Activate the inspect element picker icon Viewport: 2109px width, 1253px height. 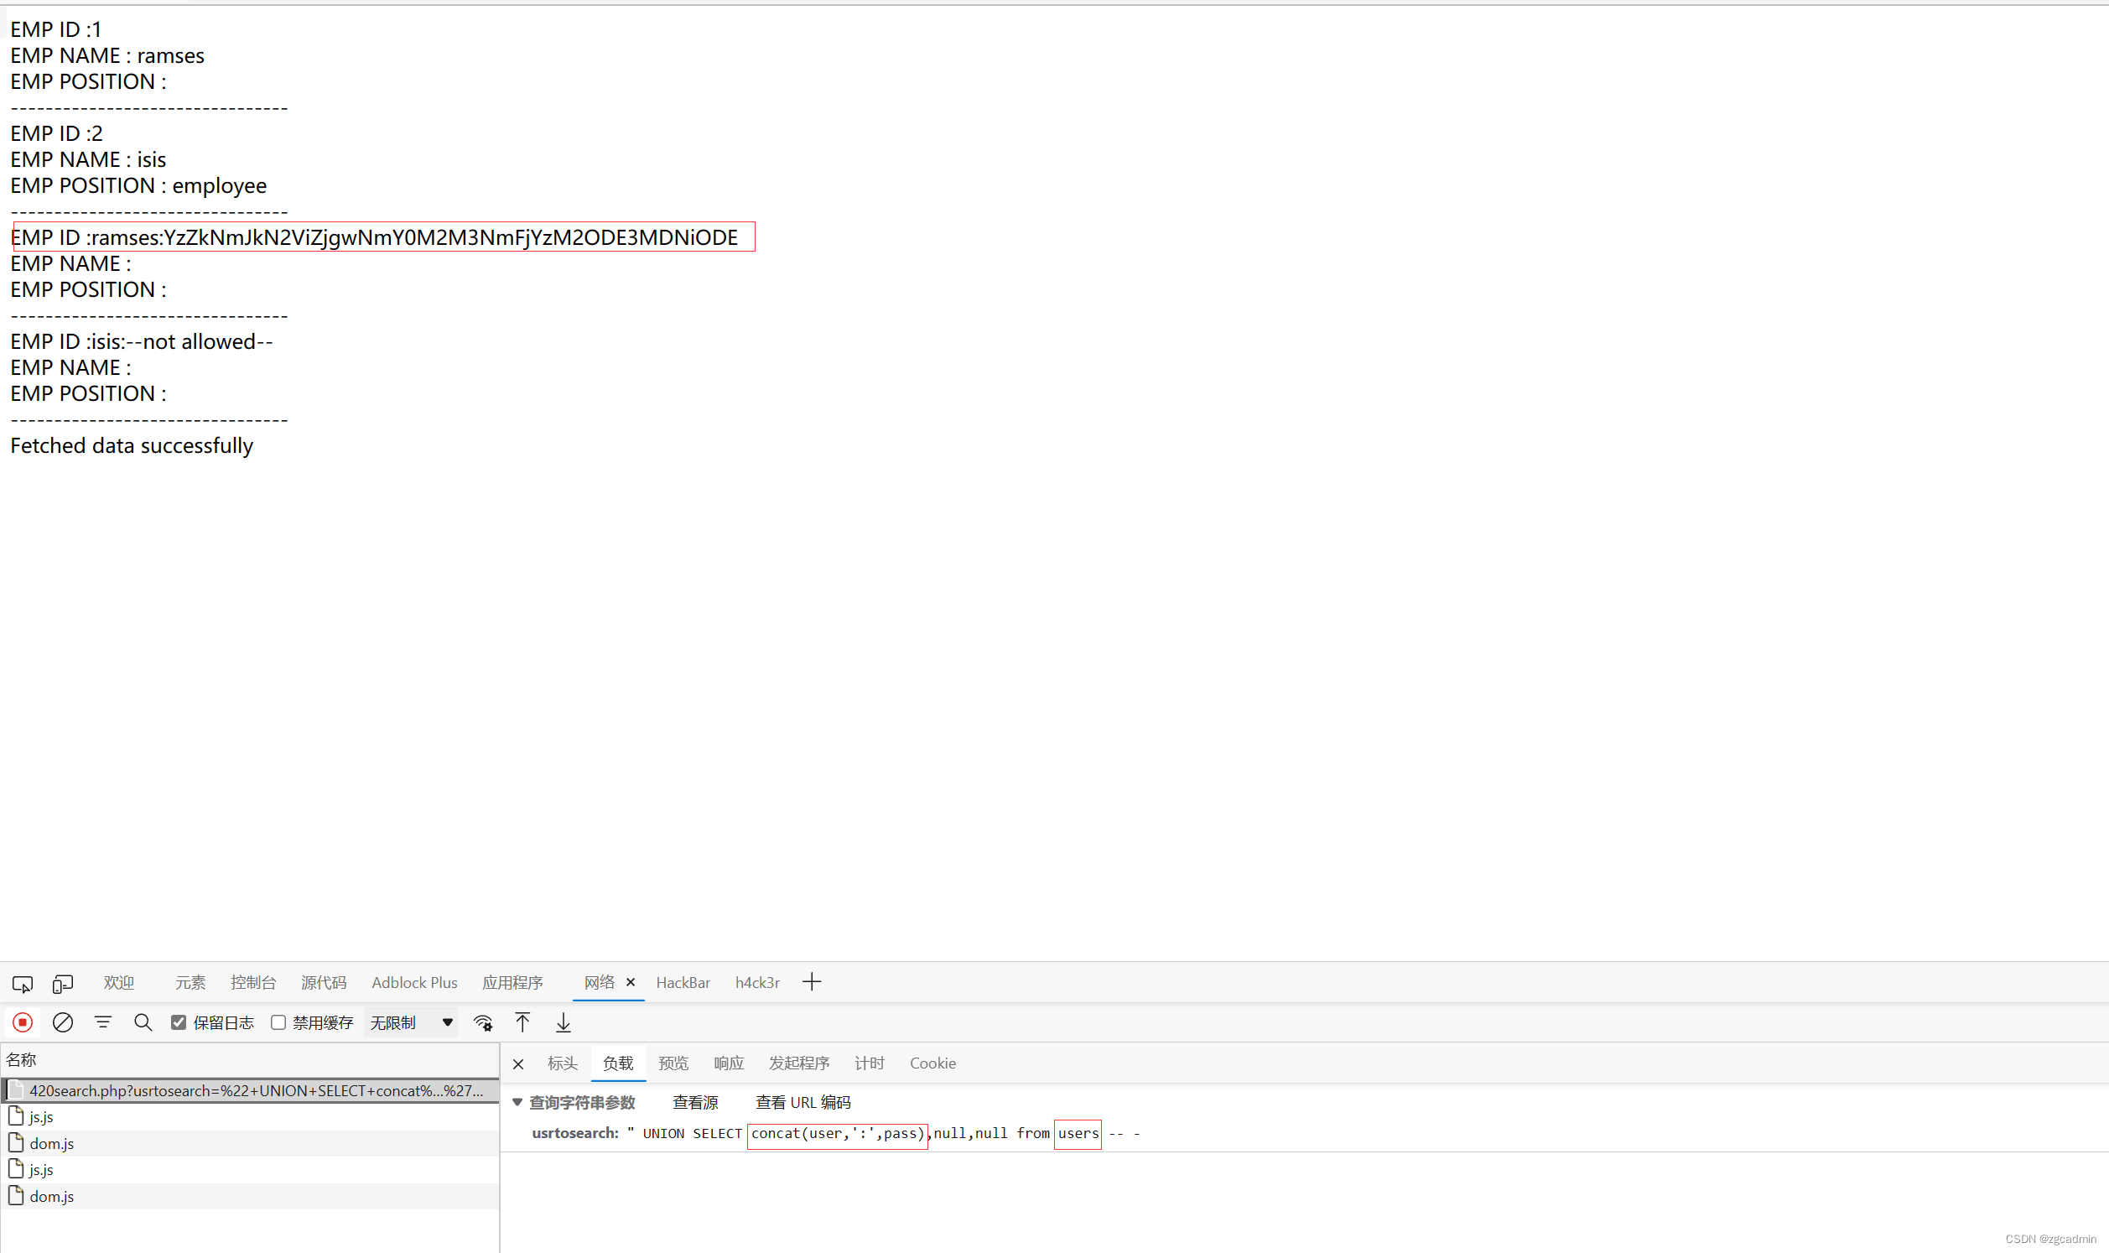tap(22, 984)
